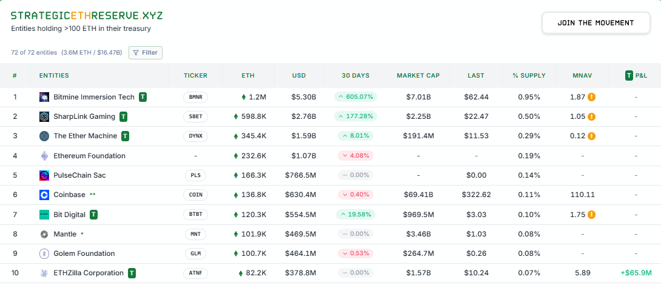Image resolution: width=661 pixels, height=285 pixels.
Task: Click the Bit Digital logo icon
Action: coord(44,215)
